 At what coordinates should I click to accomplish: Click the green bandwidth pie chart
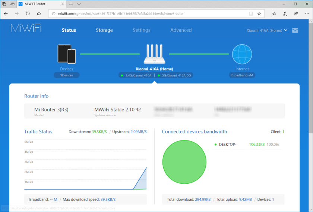(184, 162)
